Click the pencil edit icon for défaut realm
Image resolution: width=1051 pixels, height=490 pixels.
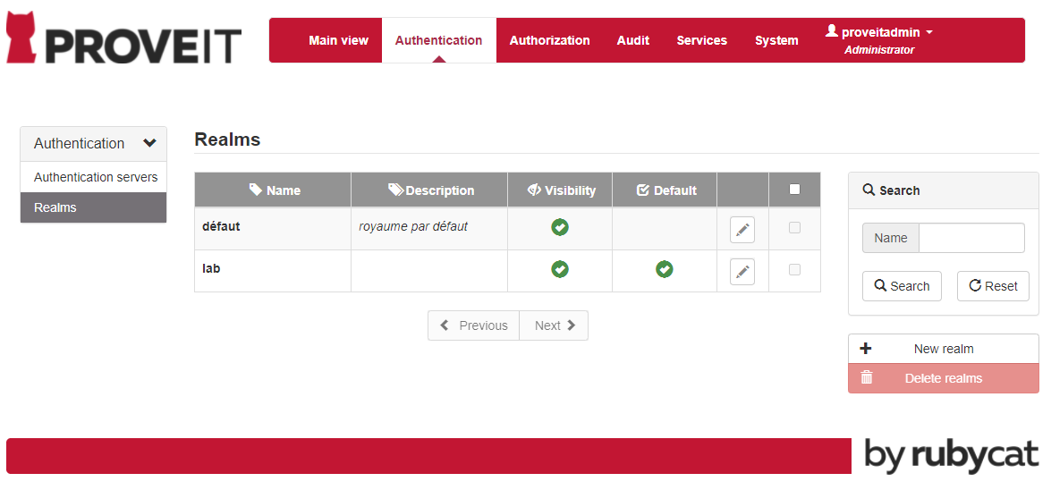point(742,230)
